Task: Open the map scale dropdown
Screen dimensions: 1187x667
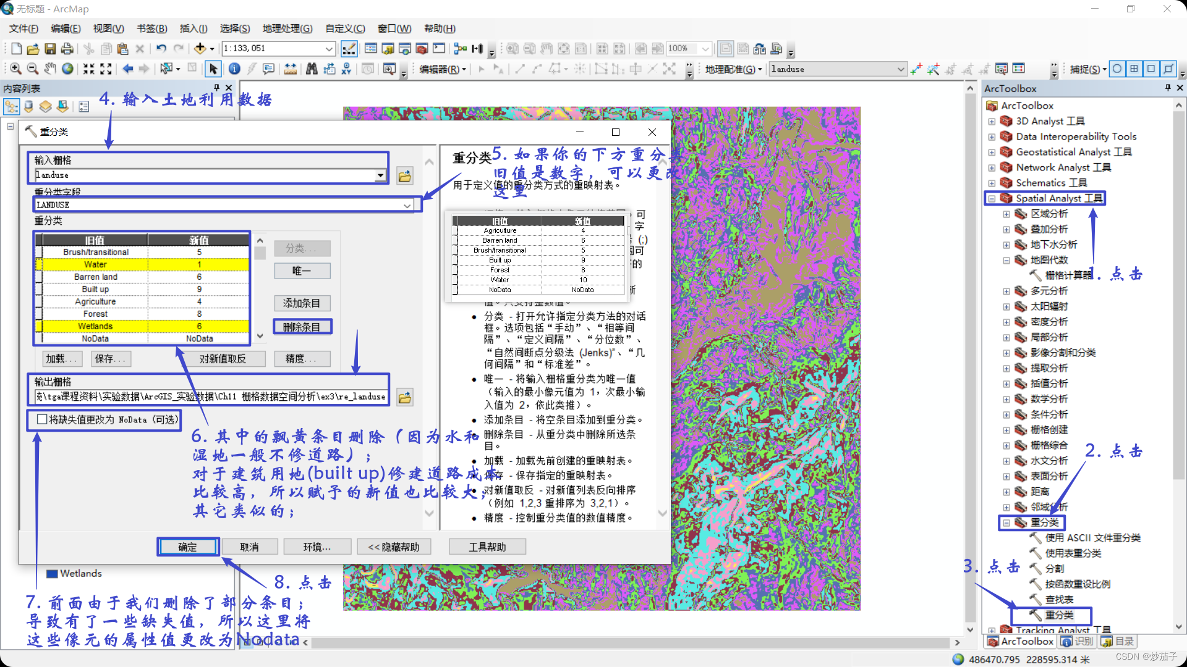Action: coord(329,49)
